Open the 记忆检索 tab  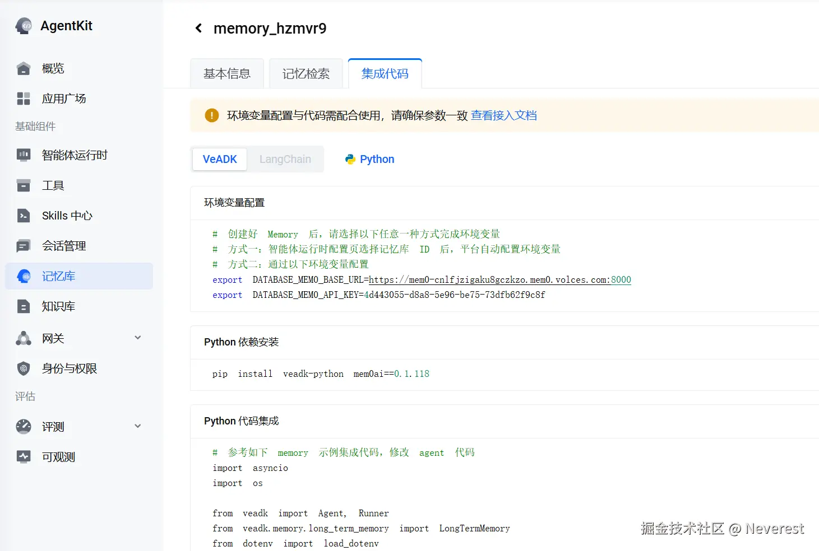(x=306, y=74)
